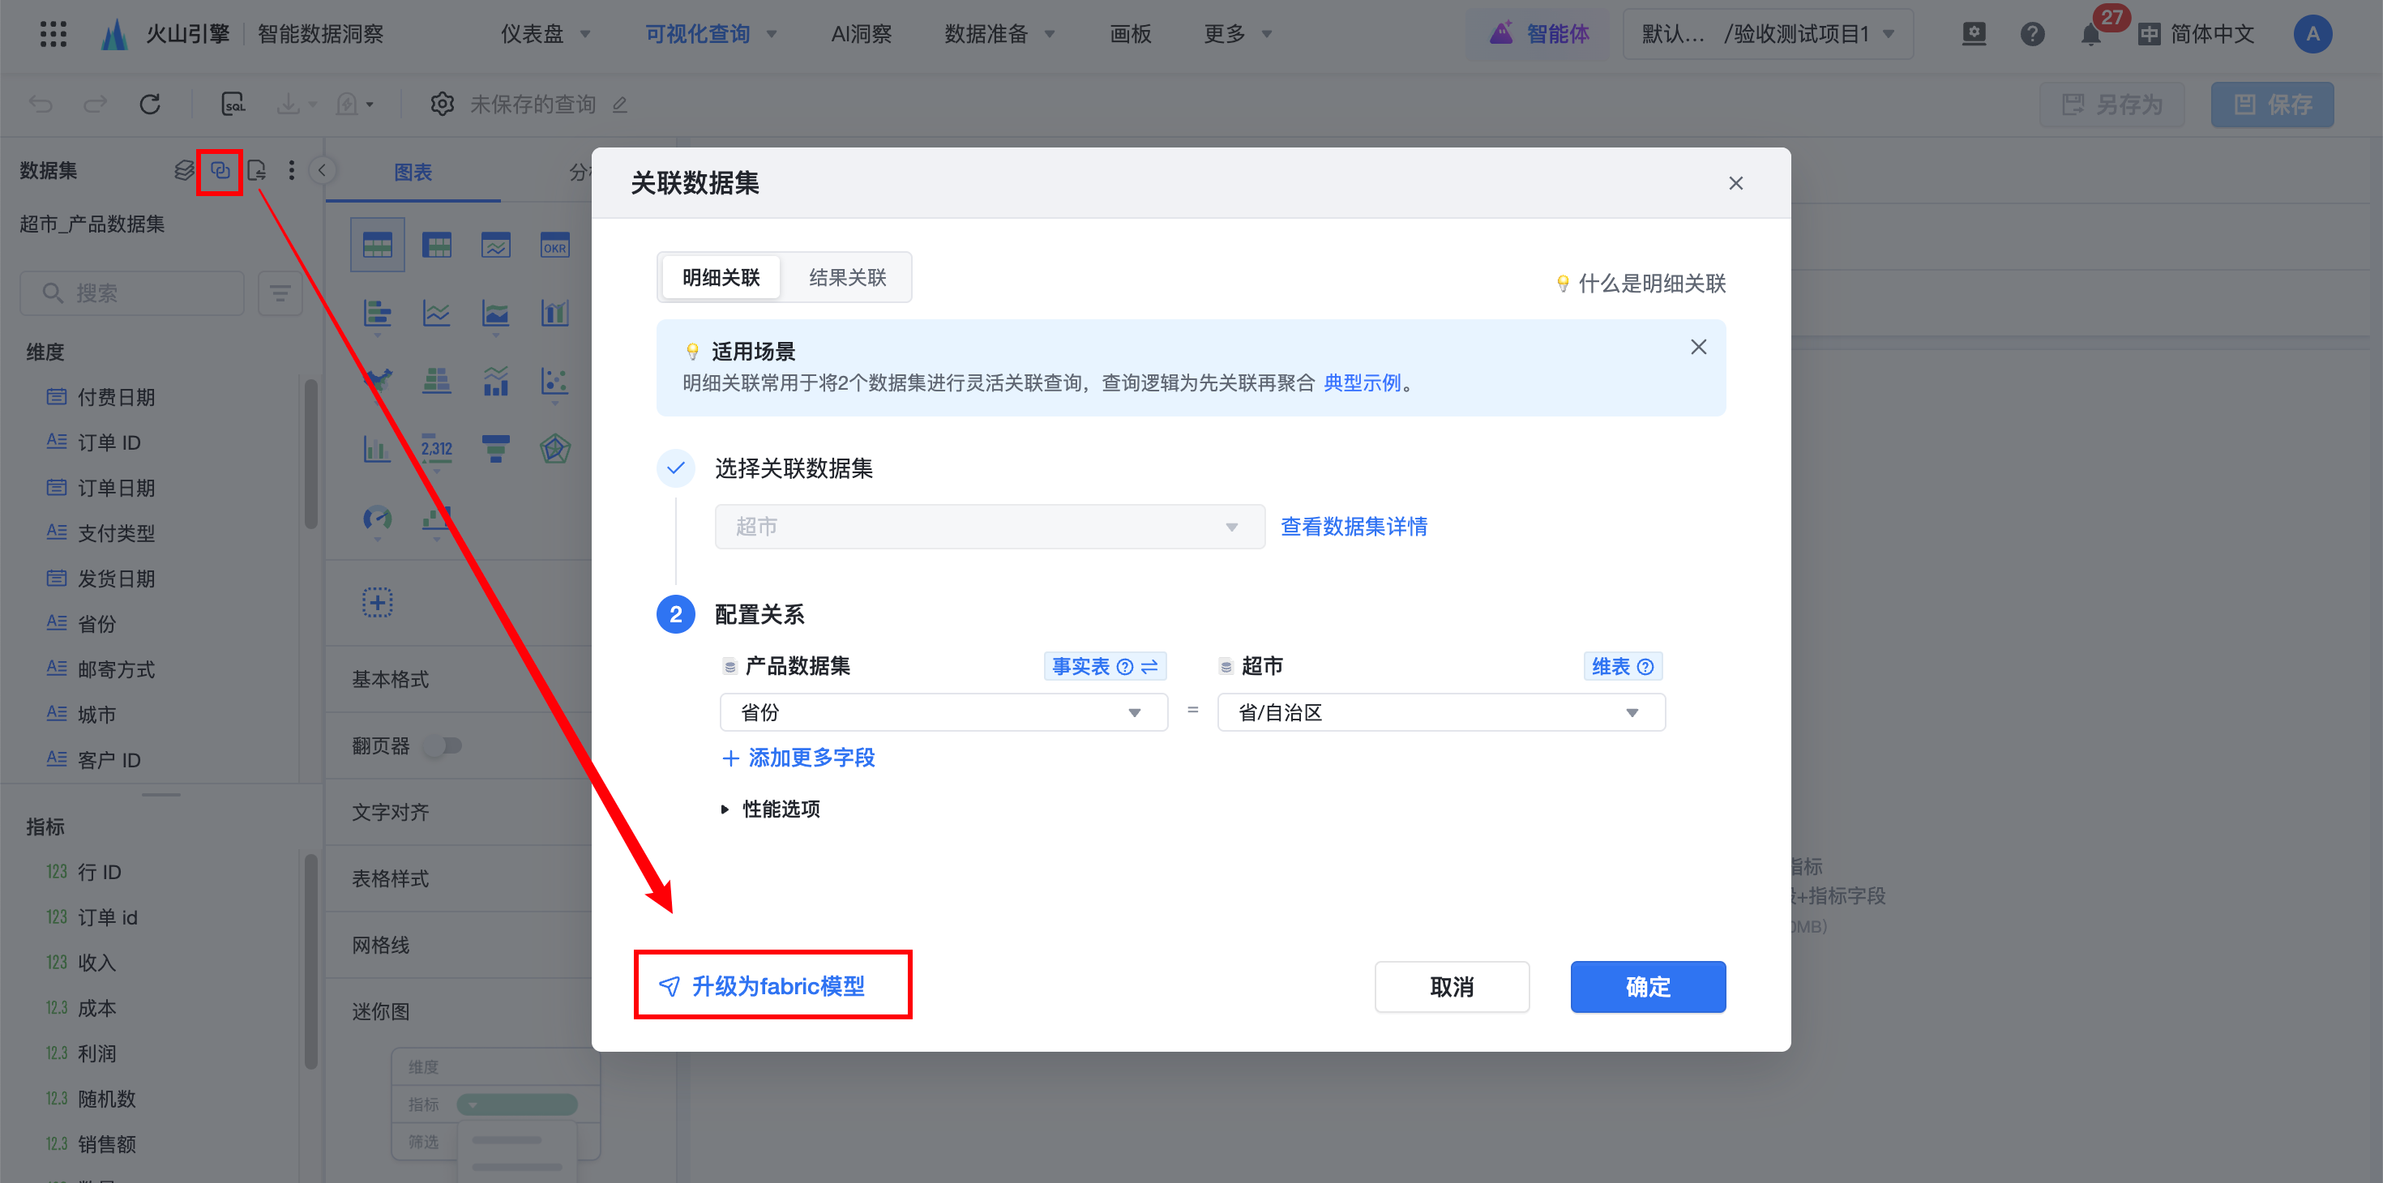Confirm with the 确定 button
The image size is (2383, 1183).
click(x=1647, y=987)
